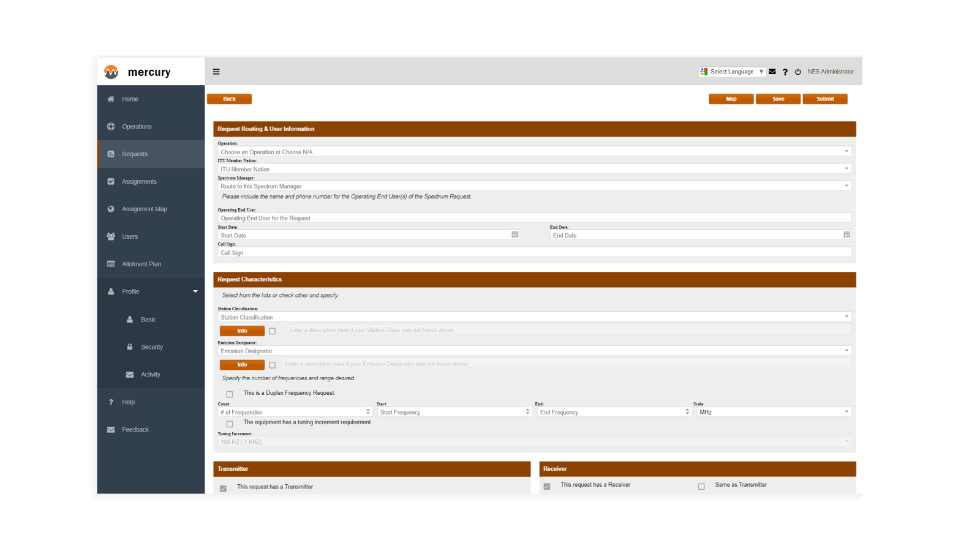Enable the Duplex Frequency Request checkbox
The image size is (980, 551).
point(230,394)
